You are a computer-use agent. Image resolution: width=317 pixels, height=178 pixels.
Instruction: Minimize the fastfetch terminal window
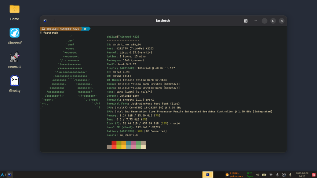pos(265,21)
